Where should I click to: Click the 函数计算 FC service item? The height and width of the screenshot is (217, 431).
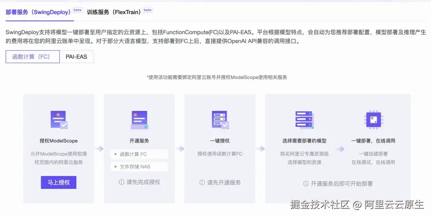click(x=139, y=154)
